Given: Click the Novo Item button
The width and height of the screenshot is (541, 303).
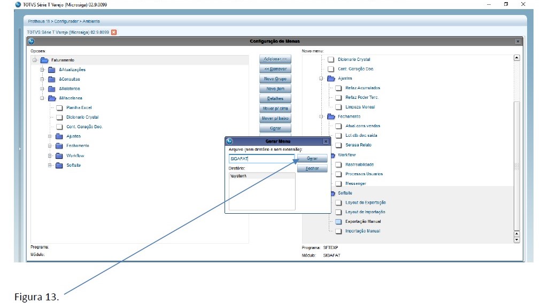Looking at the screenshot, I should (275, 89).
